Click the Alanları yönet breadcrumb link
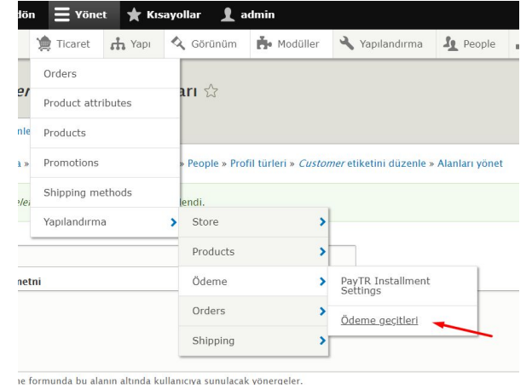This screenshot has width=532, height=389. coord(470,163)
